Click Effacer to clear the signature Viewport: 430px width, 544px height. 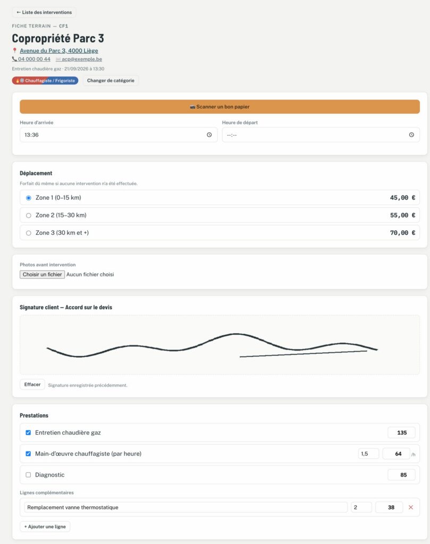[32, 385]
